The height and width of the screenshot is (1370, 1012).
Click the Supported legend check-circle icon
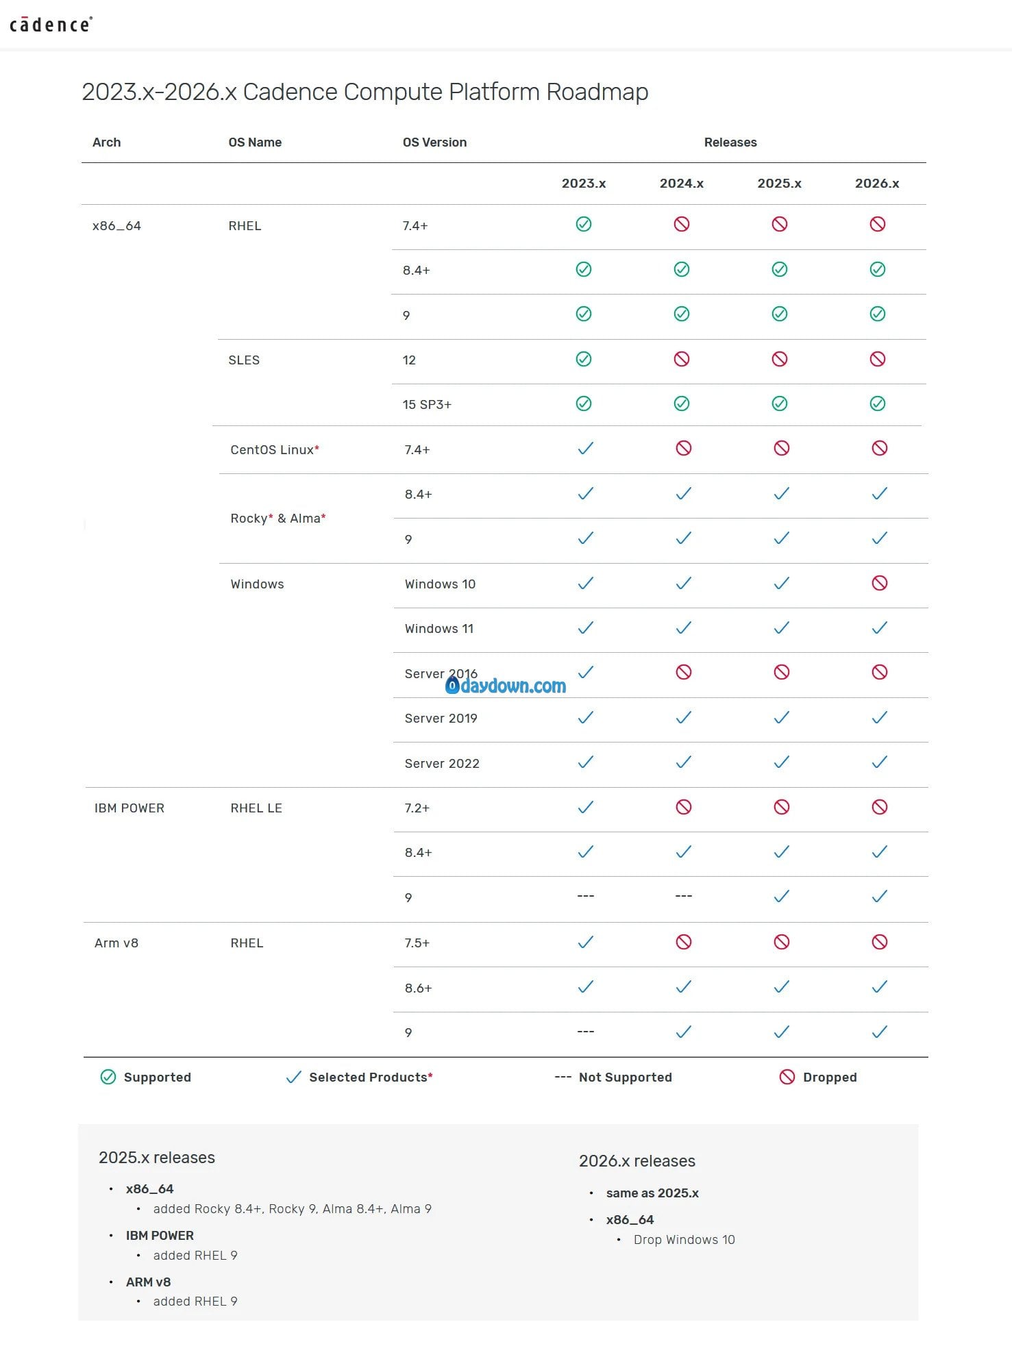108,1077
